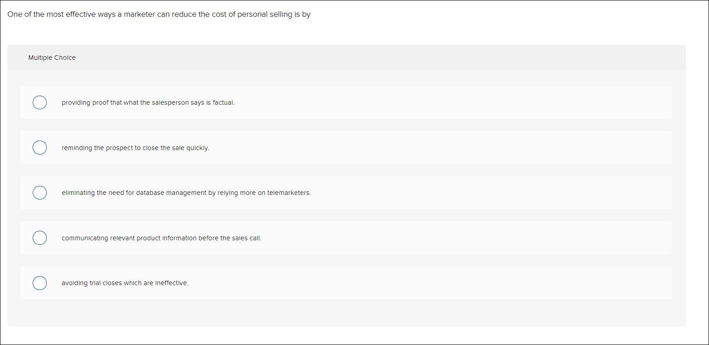
Task: Click the answer row about pre-call product information
Action: (161, 238)
